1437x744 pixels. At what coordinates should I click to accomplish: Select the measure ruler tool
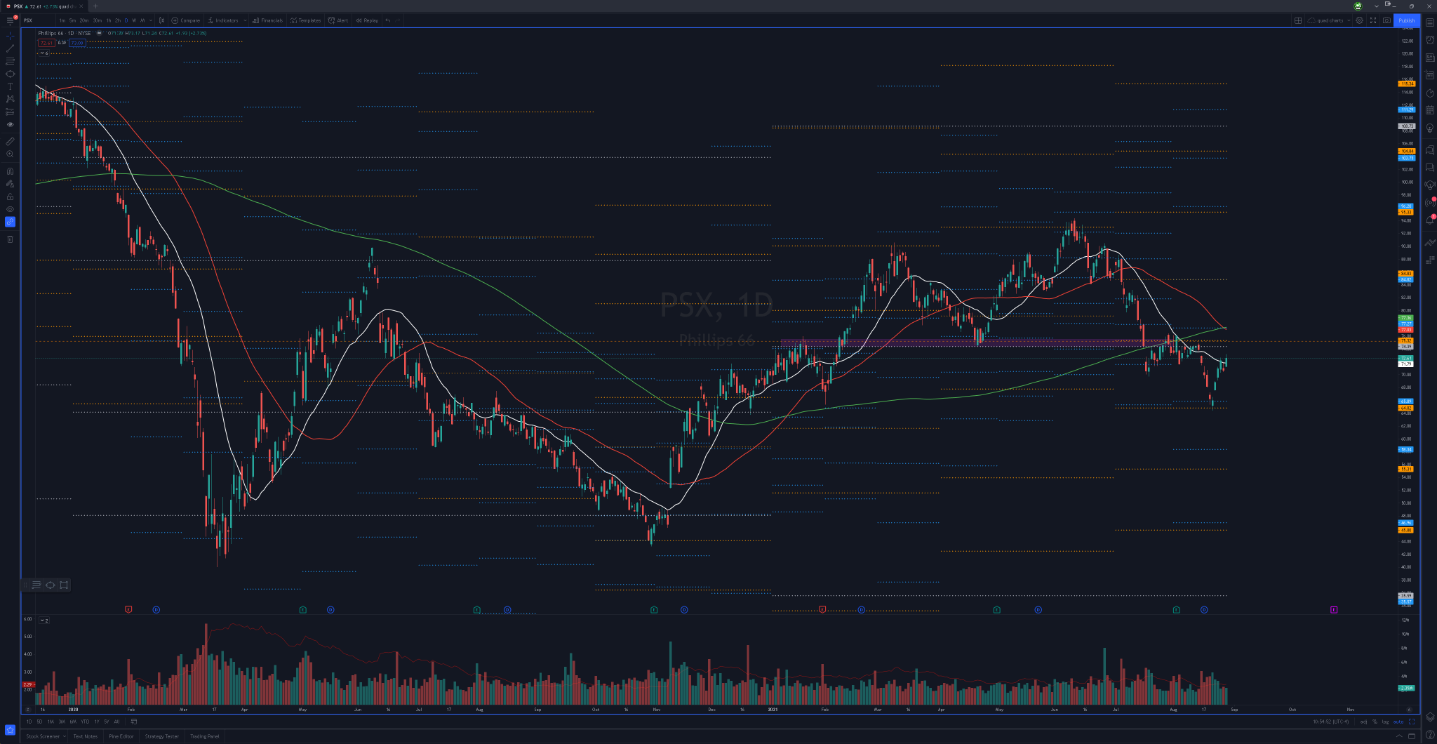(10, 142)
